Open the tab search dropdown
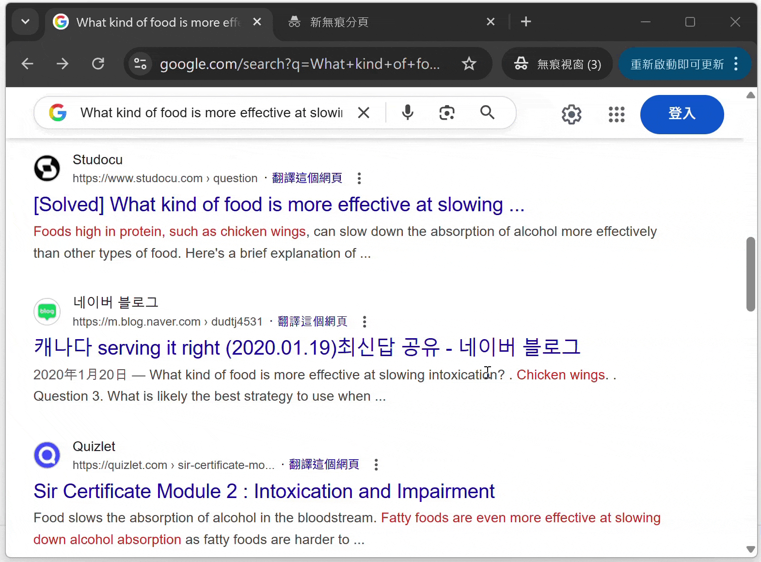The width and height of the screenshot is (761, 562). (x=25, y=22)
